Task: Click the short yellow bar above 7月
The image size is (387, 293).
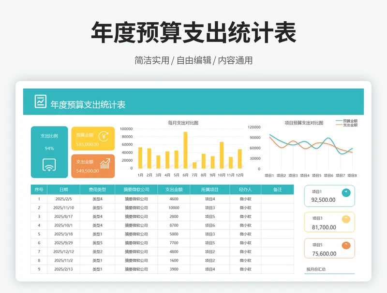Action: coord(194,165)
